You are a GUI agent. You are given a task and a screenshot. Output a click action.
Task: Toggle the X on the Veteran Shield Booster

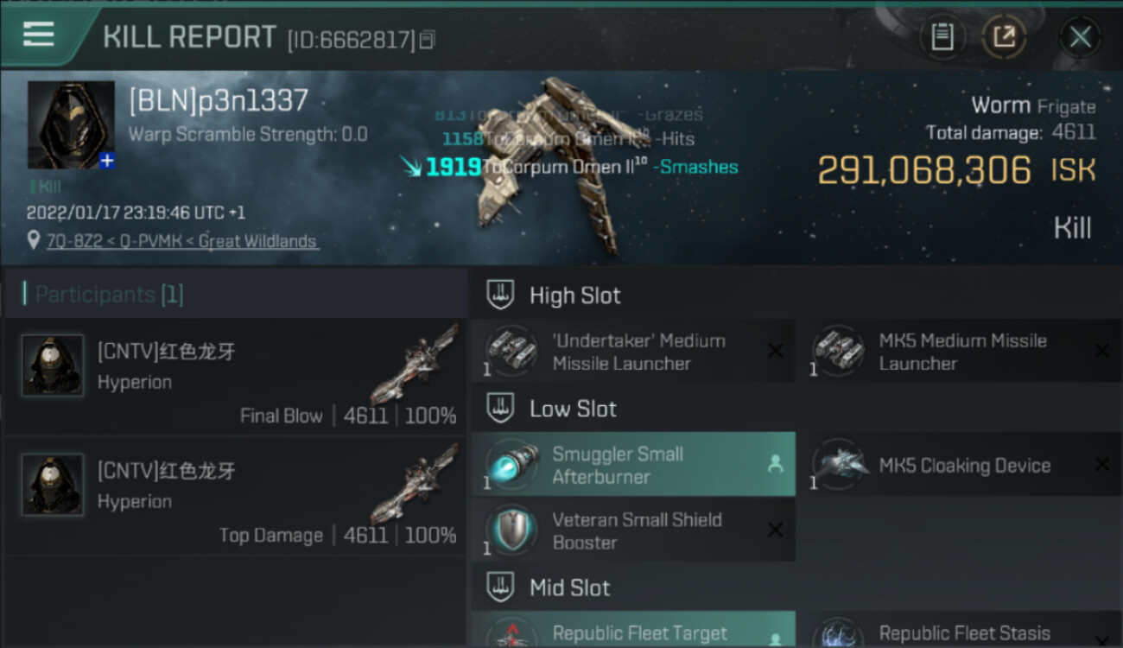[775, 530]
